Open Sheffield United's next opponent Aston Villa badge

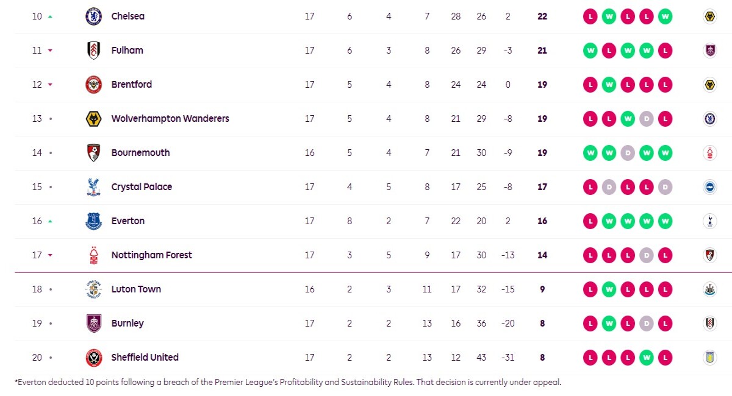709,358
